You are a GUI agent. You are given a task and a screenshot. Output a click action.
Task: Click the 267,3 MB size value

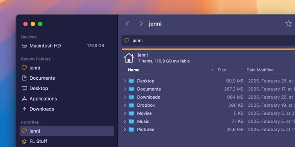coord(234,89)
